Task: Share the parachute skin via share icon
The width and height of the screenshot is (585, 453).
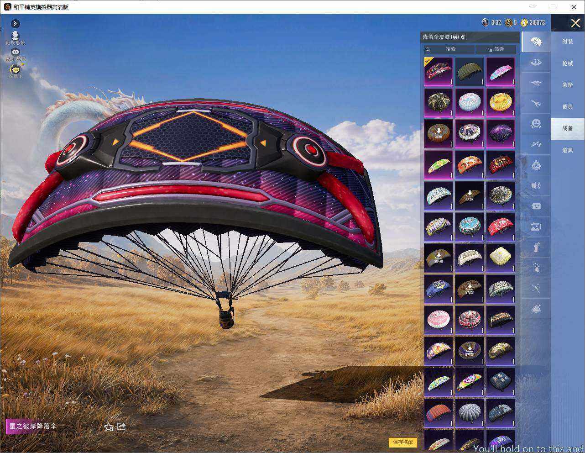Action: (121, 427)
